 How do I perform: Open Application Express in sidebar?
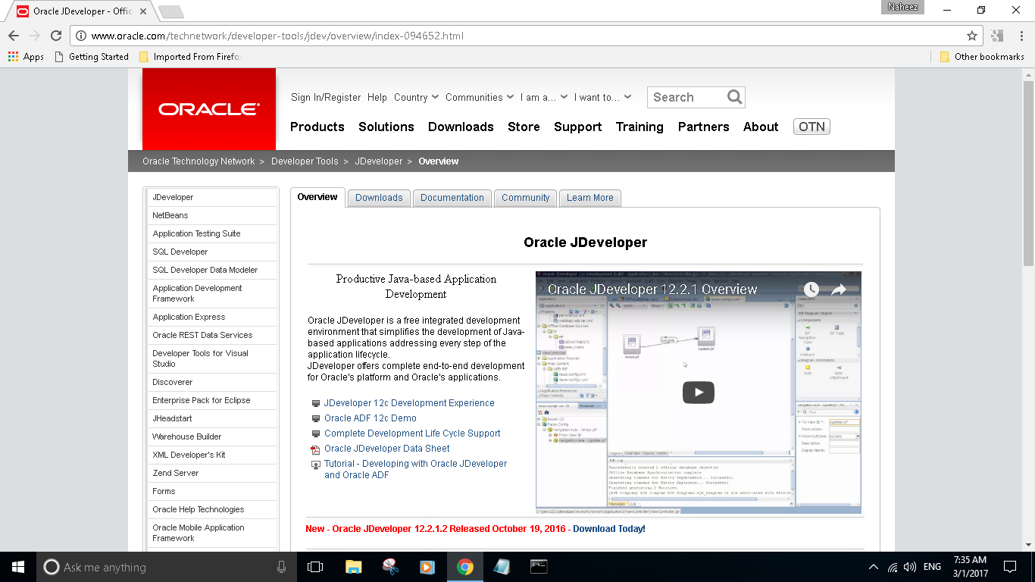(x=189, y=317)
